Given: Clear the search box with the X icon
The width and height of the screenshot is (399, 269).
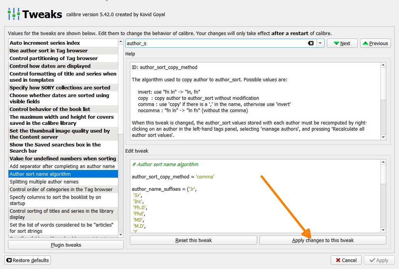Looking at the screenshot, I should [x=311, y=43].
